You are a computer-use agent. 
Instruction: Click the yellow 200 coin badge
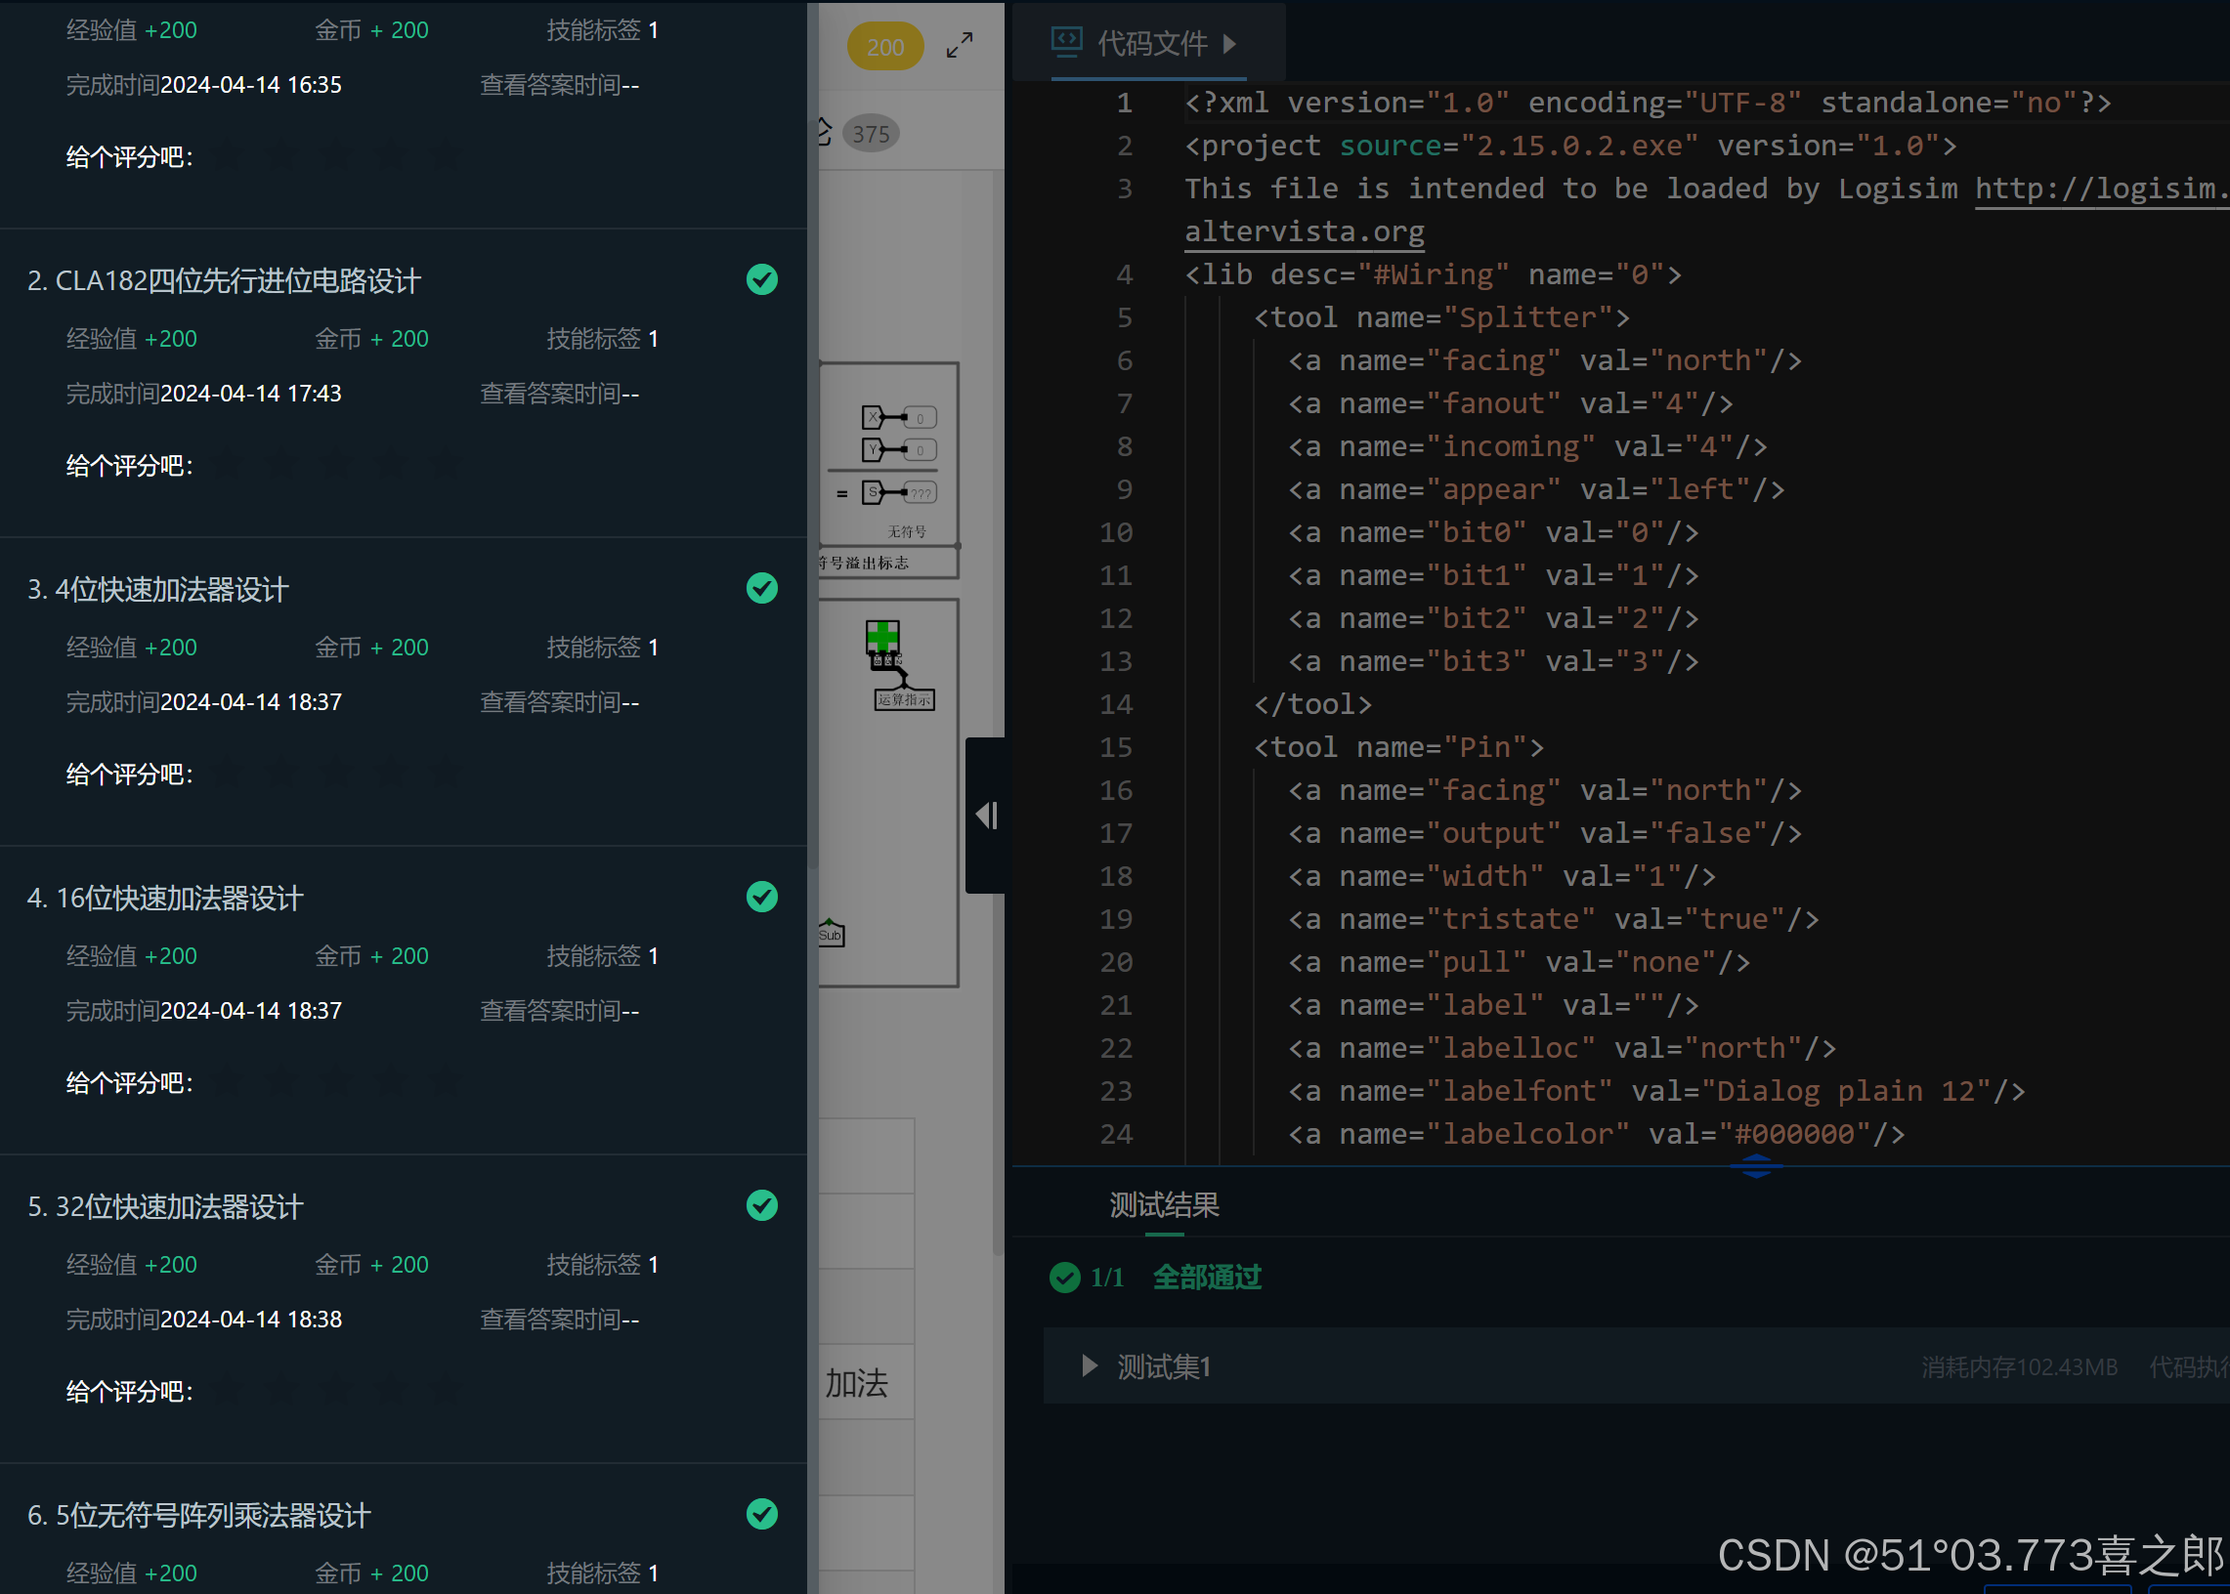click(x=884, y=47)
